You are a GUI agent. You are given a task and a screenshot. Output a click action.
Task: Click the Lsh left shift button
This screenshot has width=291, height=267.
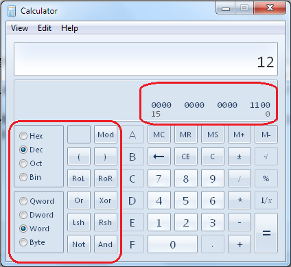click(79, 222)
